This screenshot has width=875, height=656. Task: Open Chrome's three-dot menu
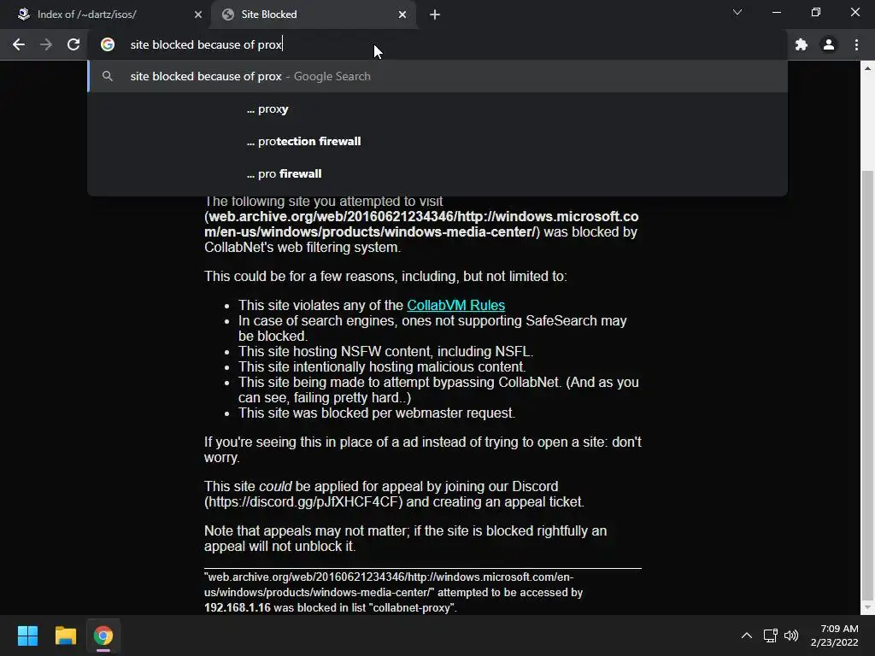856,44
